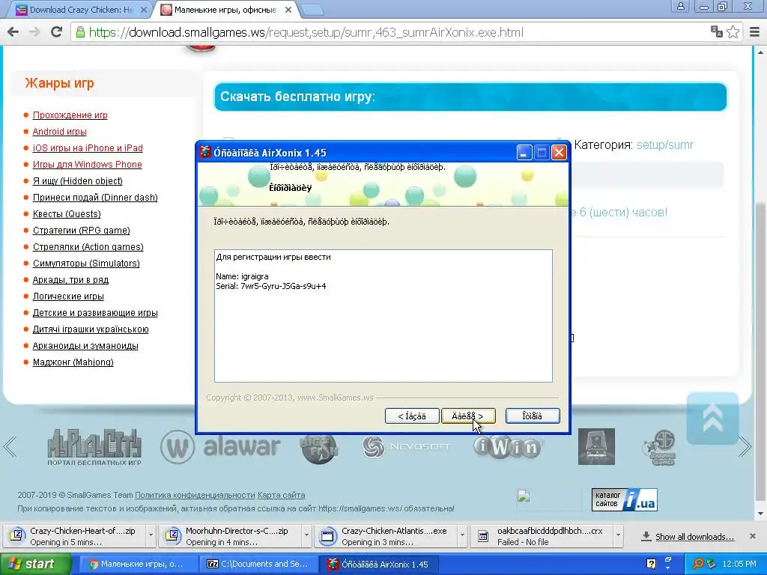The image size is (767, 575).
Task: Open the translate page icon in address bar
Action: [x=717, y=32]
